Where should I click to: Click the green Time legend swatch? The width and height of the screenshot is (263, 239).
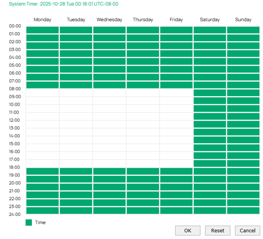click(29, 222)
